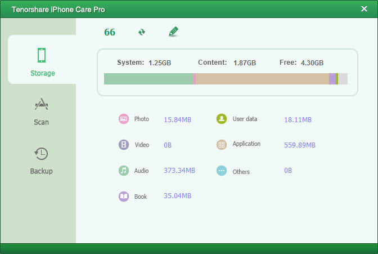
Task: Click the Book size 35.04MB
Action: point(177,196)
